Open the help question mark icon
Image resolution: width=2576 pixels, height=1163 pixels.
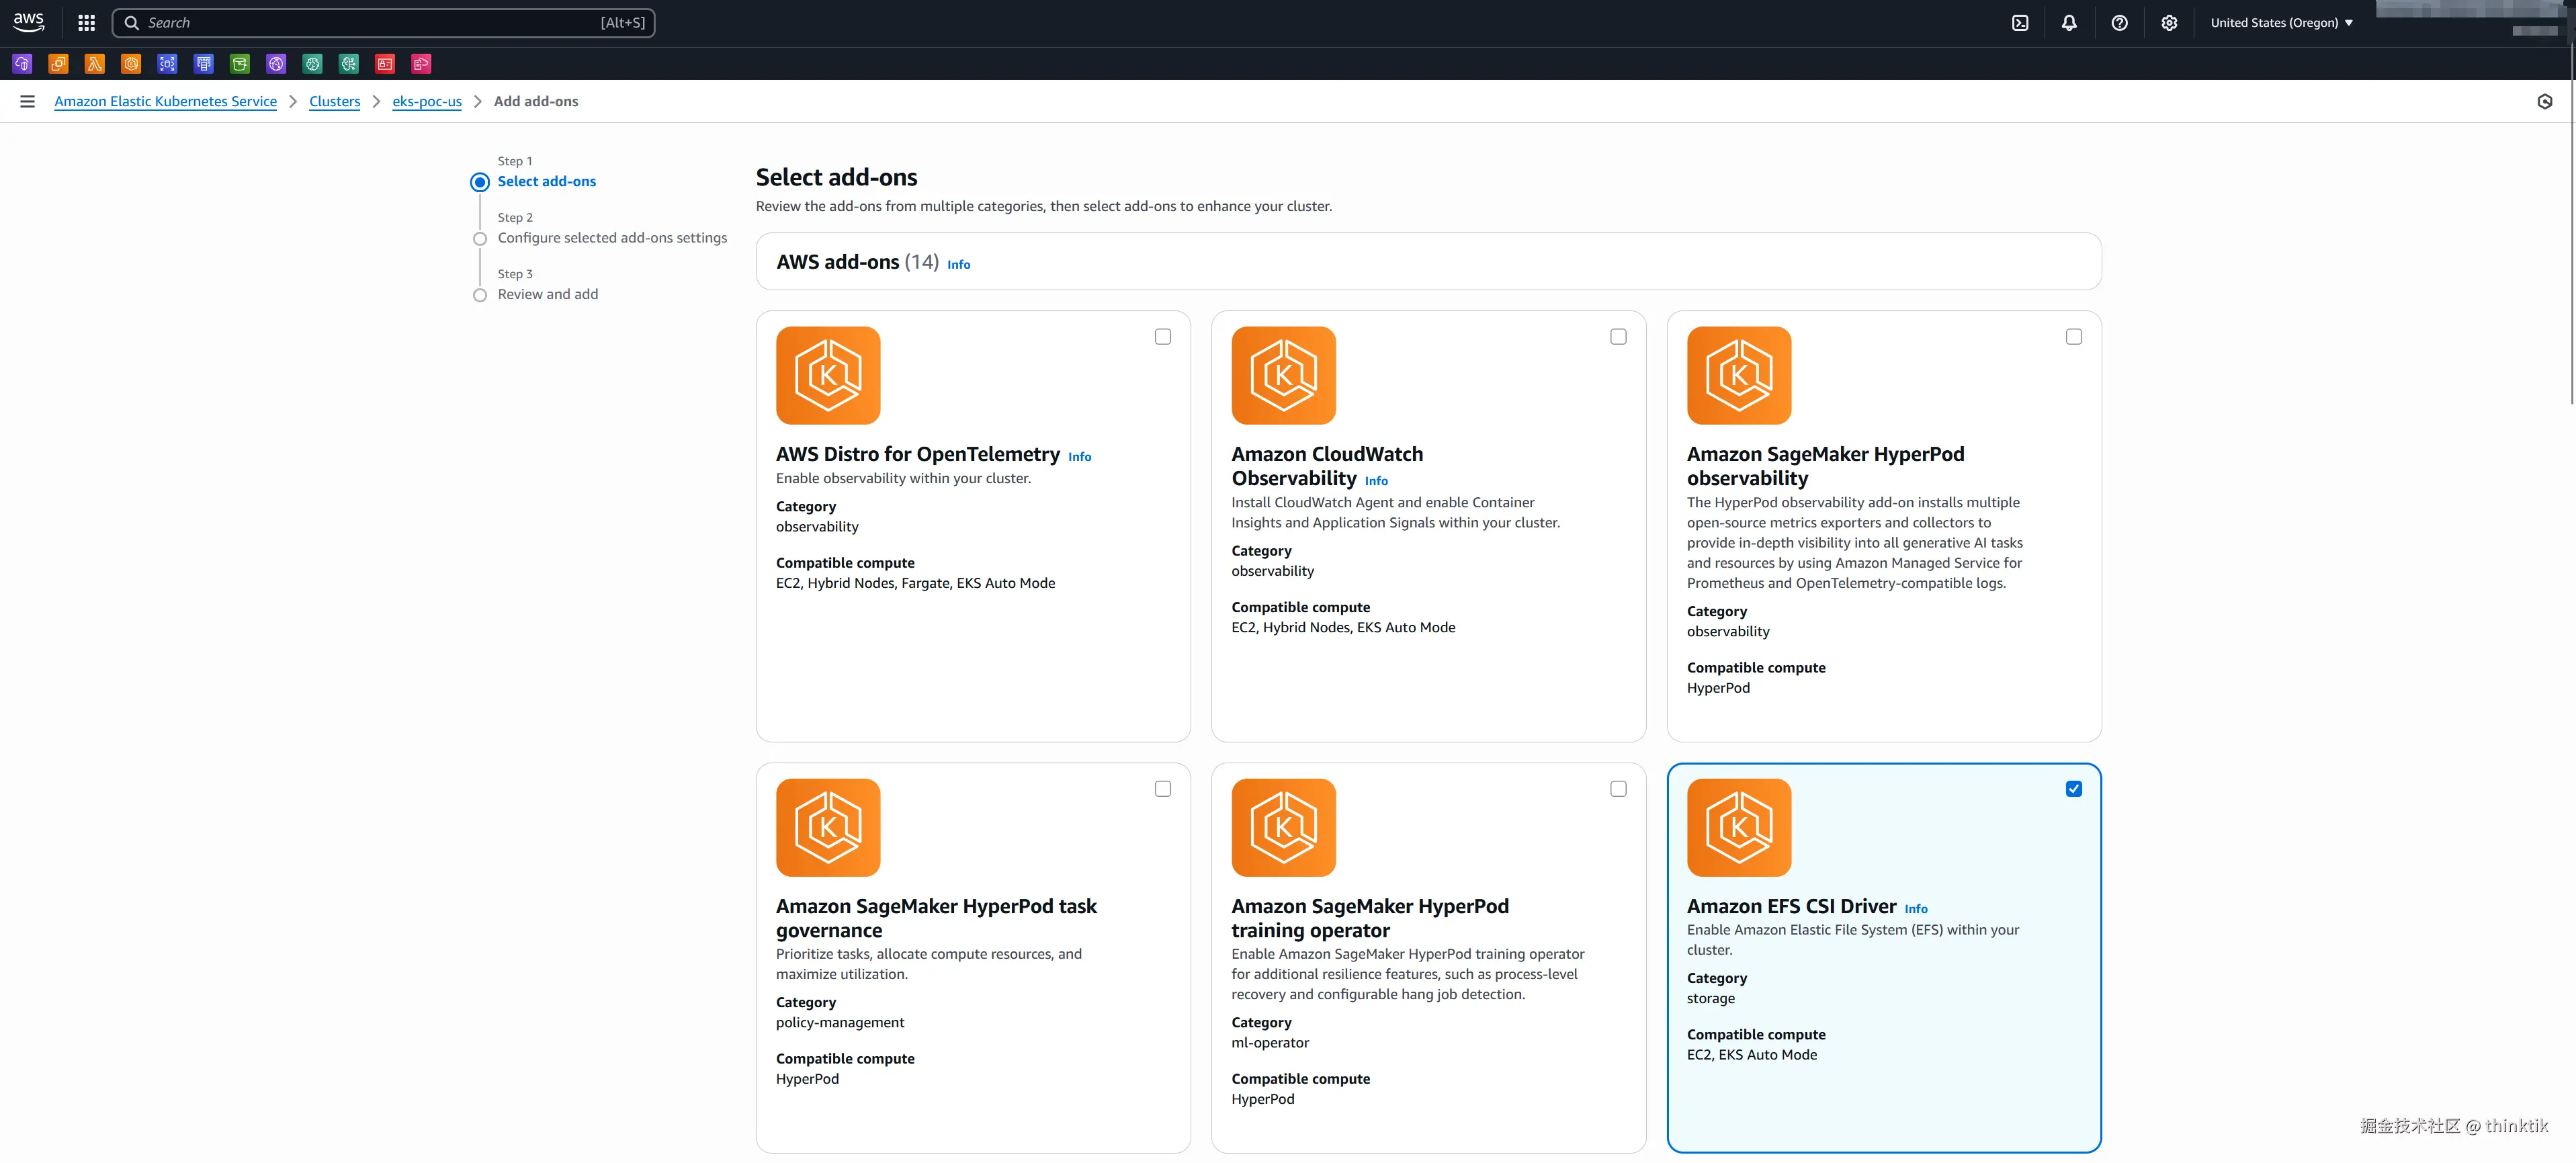pos(2119,22)
